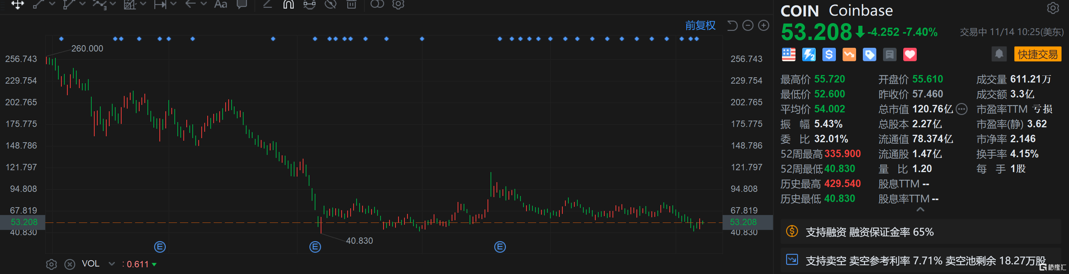Click the green 53.208 current price

coord(816,32)
